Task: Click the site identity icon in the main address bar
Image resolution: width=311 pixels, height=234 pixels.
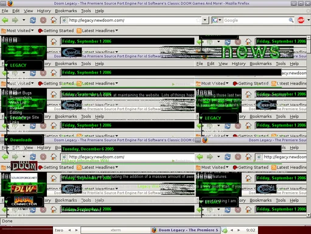Action: point(64,20)
